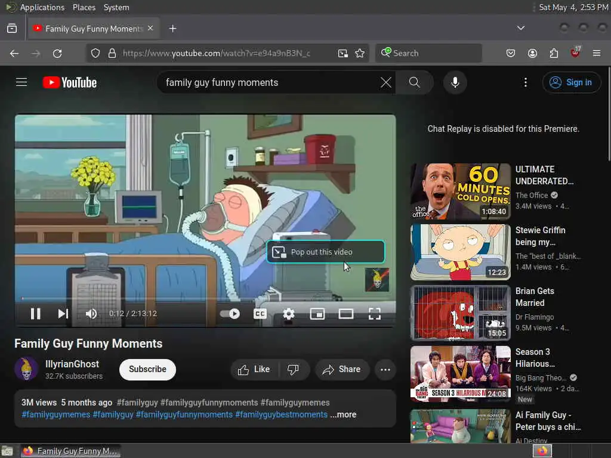The width and height of the screenshot is (611, 458).
Task: Enter full screen mode
Action: 375,314
